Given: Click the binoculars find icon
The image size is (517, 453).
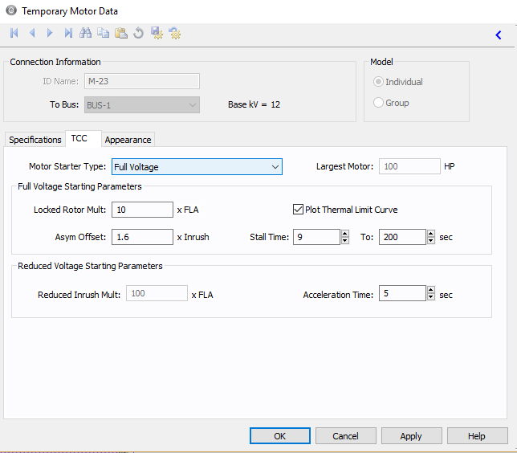Looking at the screenshot, I should (85, 34).
